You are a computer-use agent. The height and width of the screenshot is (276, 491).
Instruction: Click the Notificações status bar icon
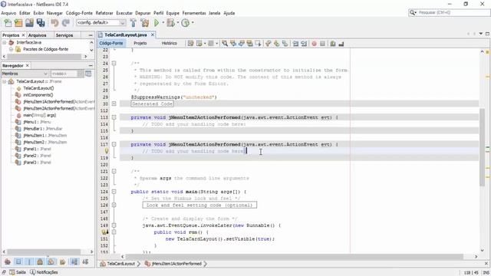(x=32, y=272)
